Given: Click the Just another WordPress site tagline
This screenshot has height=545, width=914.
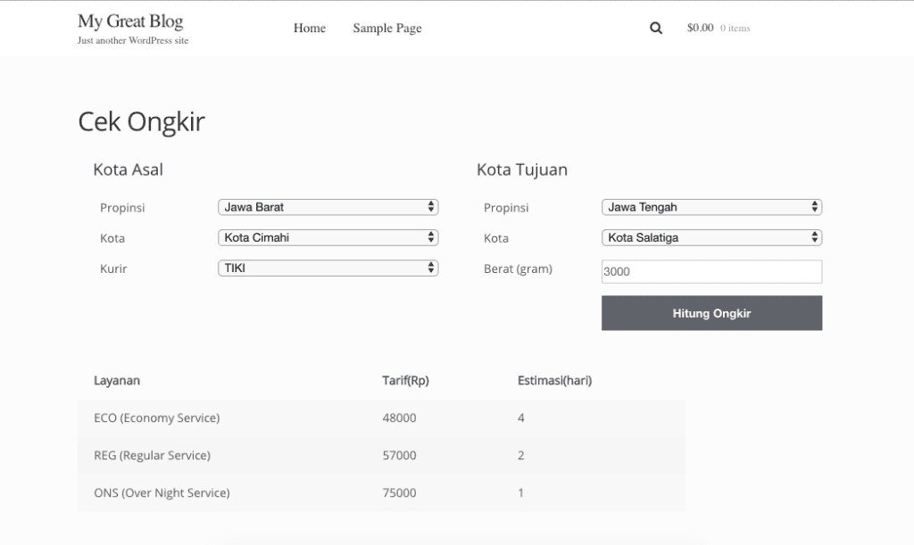Looking at the screenshot, I should pyautogui.click(x=133, y=40).
